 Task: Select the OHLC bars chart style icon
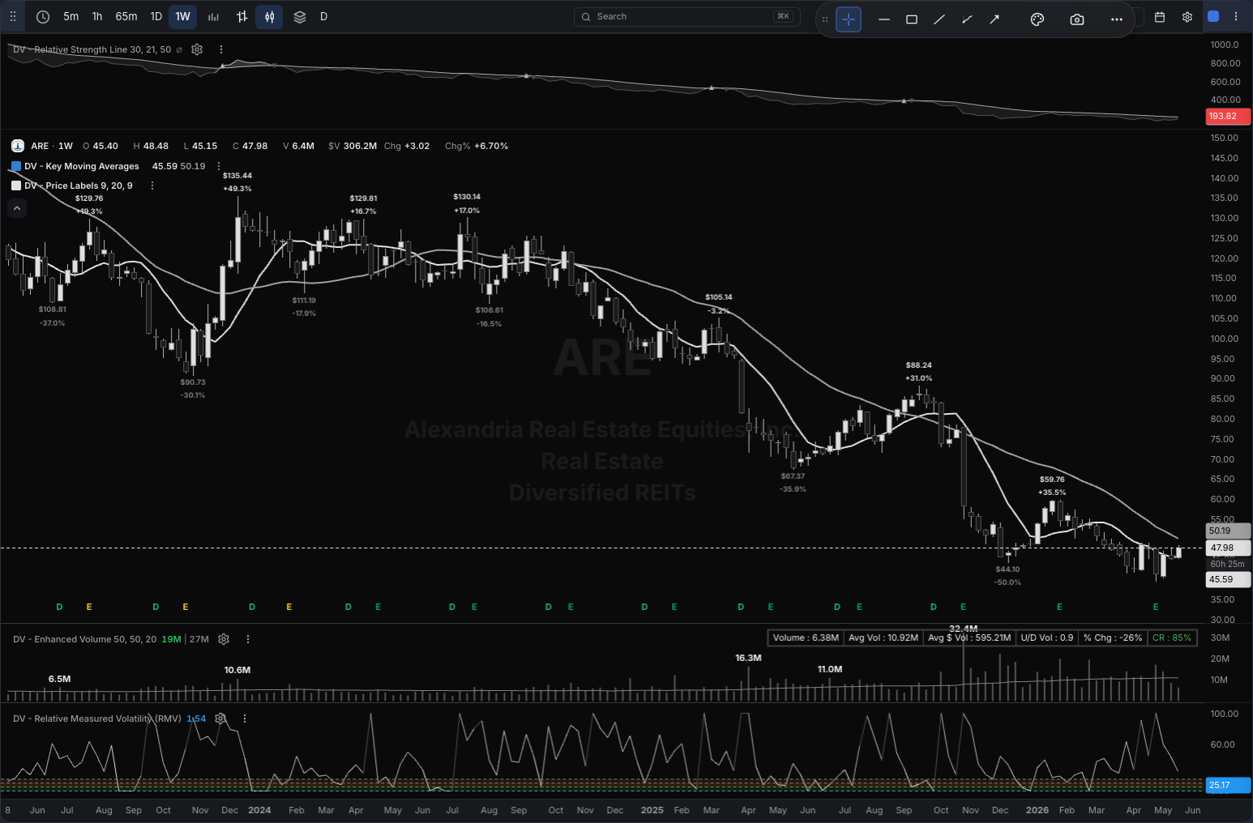coord(242,16)
